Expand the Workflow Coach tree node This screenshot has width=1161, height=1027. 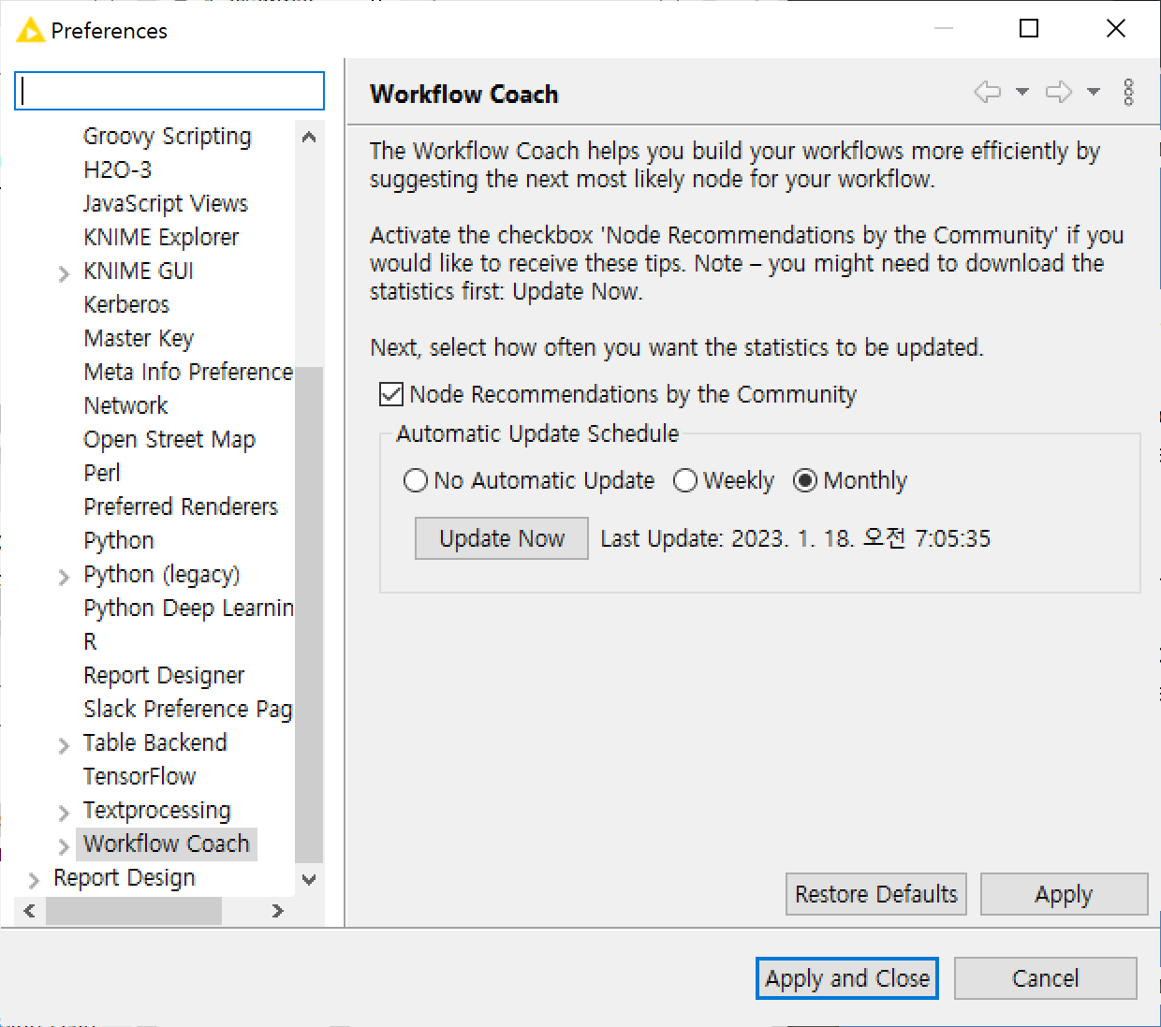click(x=63, y=846)
